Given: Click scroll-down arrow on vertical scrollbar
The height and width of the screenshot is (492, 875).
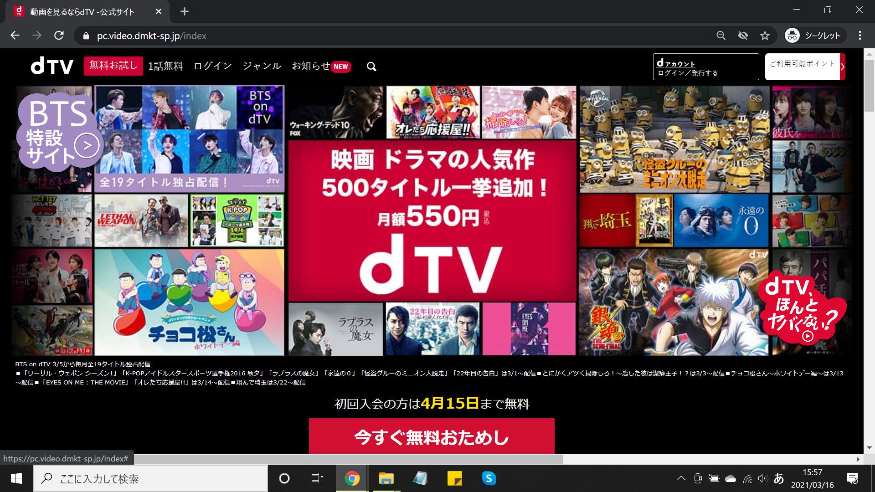Looking at the screenshot, I should tap(869, 448).
